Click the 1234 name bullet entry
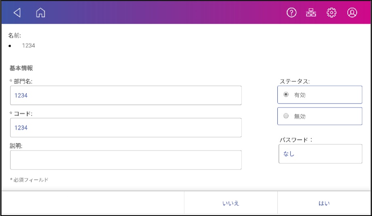 [28, 46]
